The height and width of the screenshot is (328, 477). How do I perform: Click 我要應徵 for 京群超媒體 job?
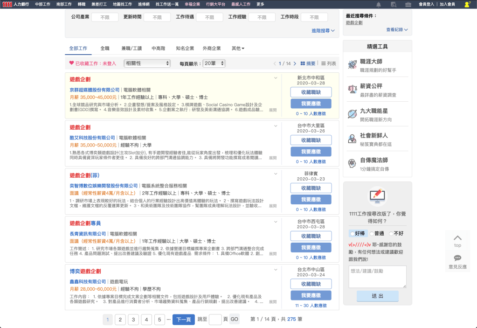(x=311, y=104)
